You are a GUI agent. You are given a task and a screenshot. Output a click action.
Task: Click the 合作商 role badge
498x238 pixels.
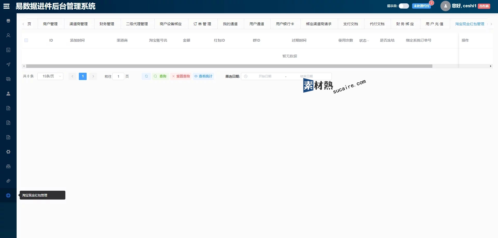click(484, 6)
